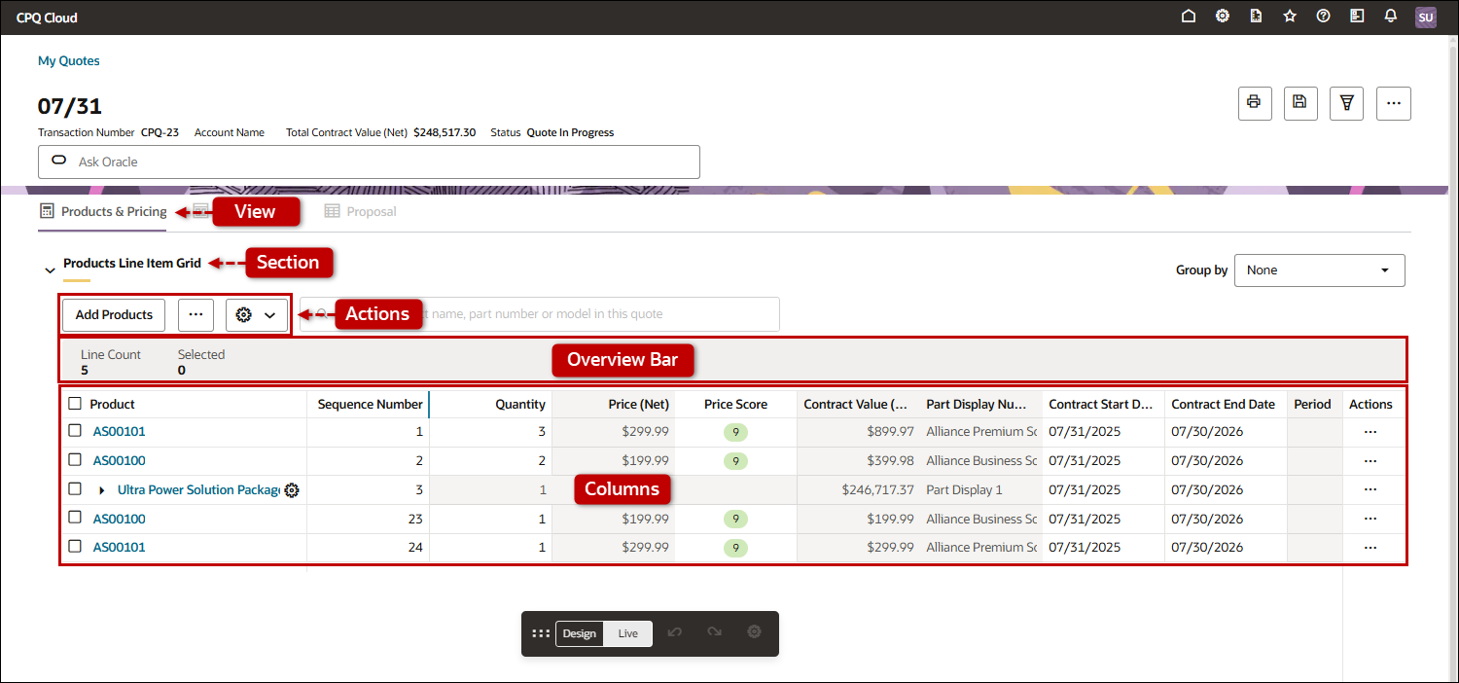
Task: Switch to Live mode in the design toolbar
Action: [x=627, y=633]
